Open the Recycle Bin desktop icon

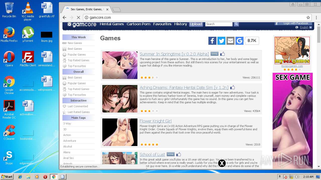(9, 10)
